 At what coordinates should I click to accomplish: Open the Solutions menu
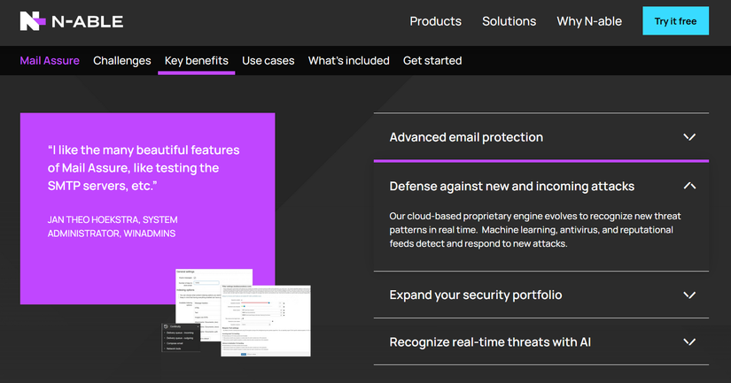coord(509,21)
